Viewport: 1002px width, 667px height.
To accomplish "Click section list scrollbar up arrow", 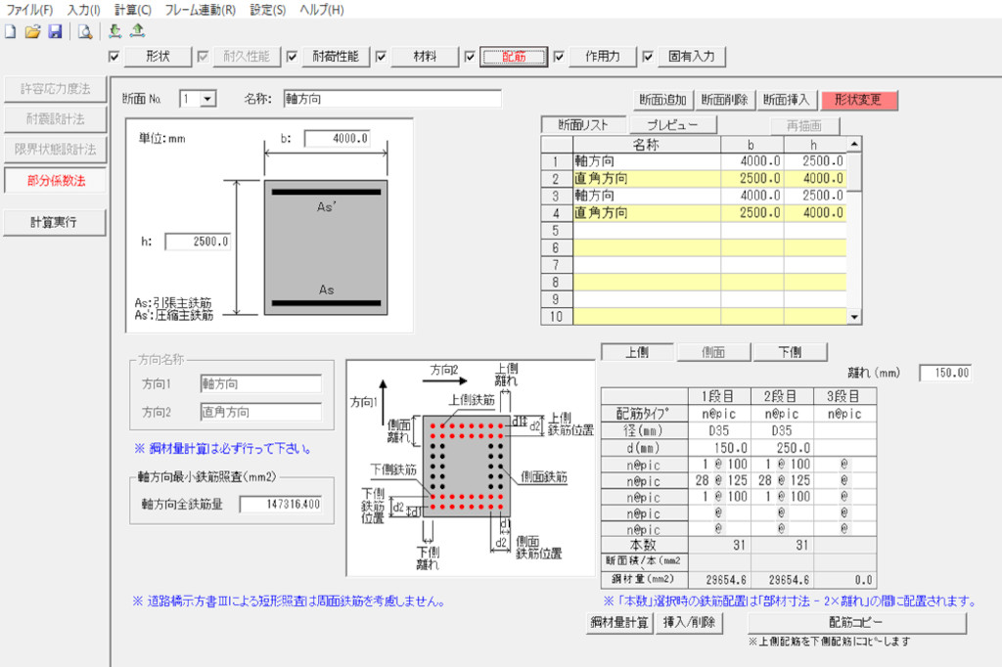I will (x=853, y=144).
